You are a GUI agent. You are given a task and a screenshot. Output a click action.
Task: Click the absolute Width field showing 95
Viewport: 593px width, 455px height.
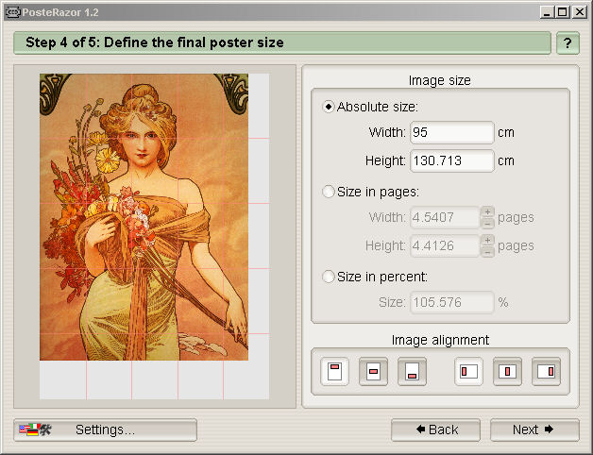452,132
